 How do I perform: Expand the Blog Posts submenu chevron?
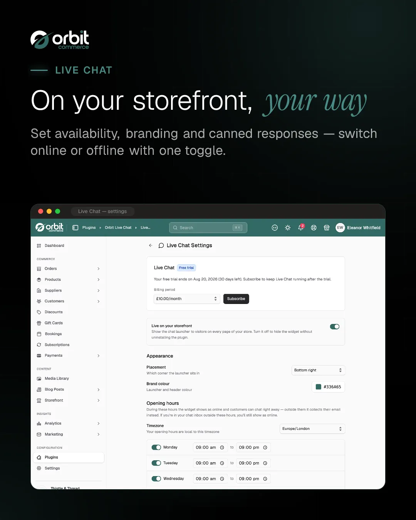coord(99,390)
